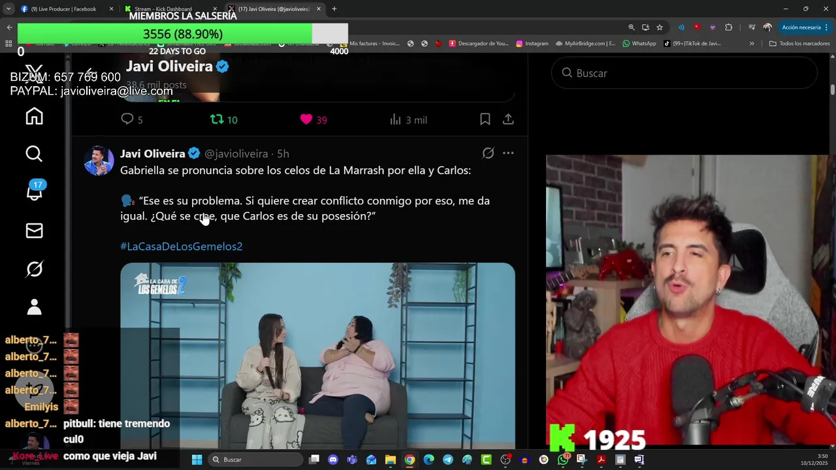This screenshot has width=836, height=470.
Task: Open Messages envelope icon in sidebar
Action: [34, 230]
